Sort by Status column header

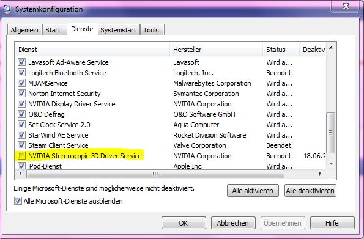tap(281, 50)
